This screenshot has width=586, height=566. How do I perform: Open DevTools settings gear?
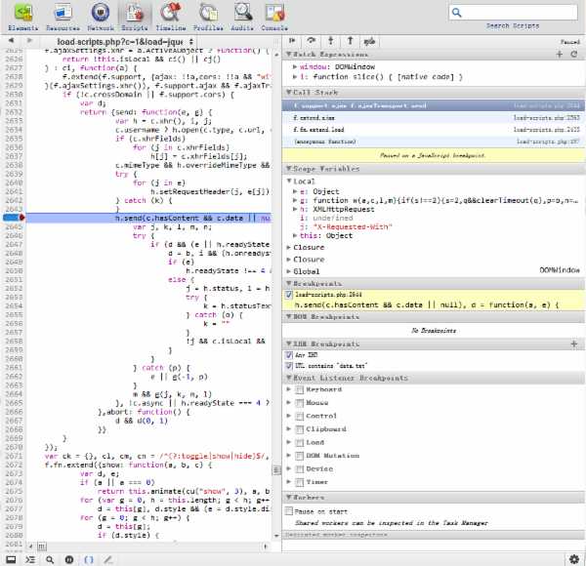[x=574, y=559]
